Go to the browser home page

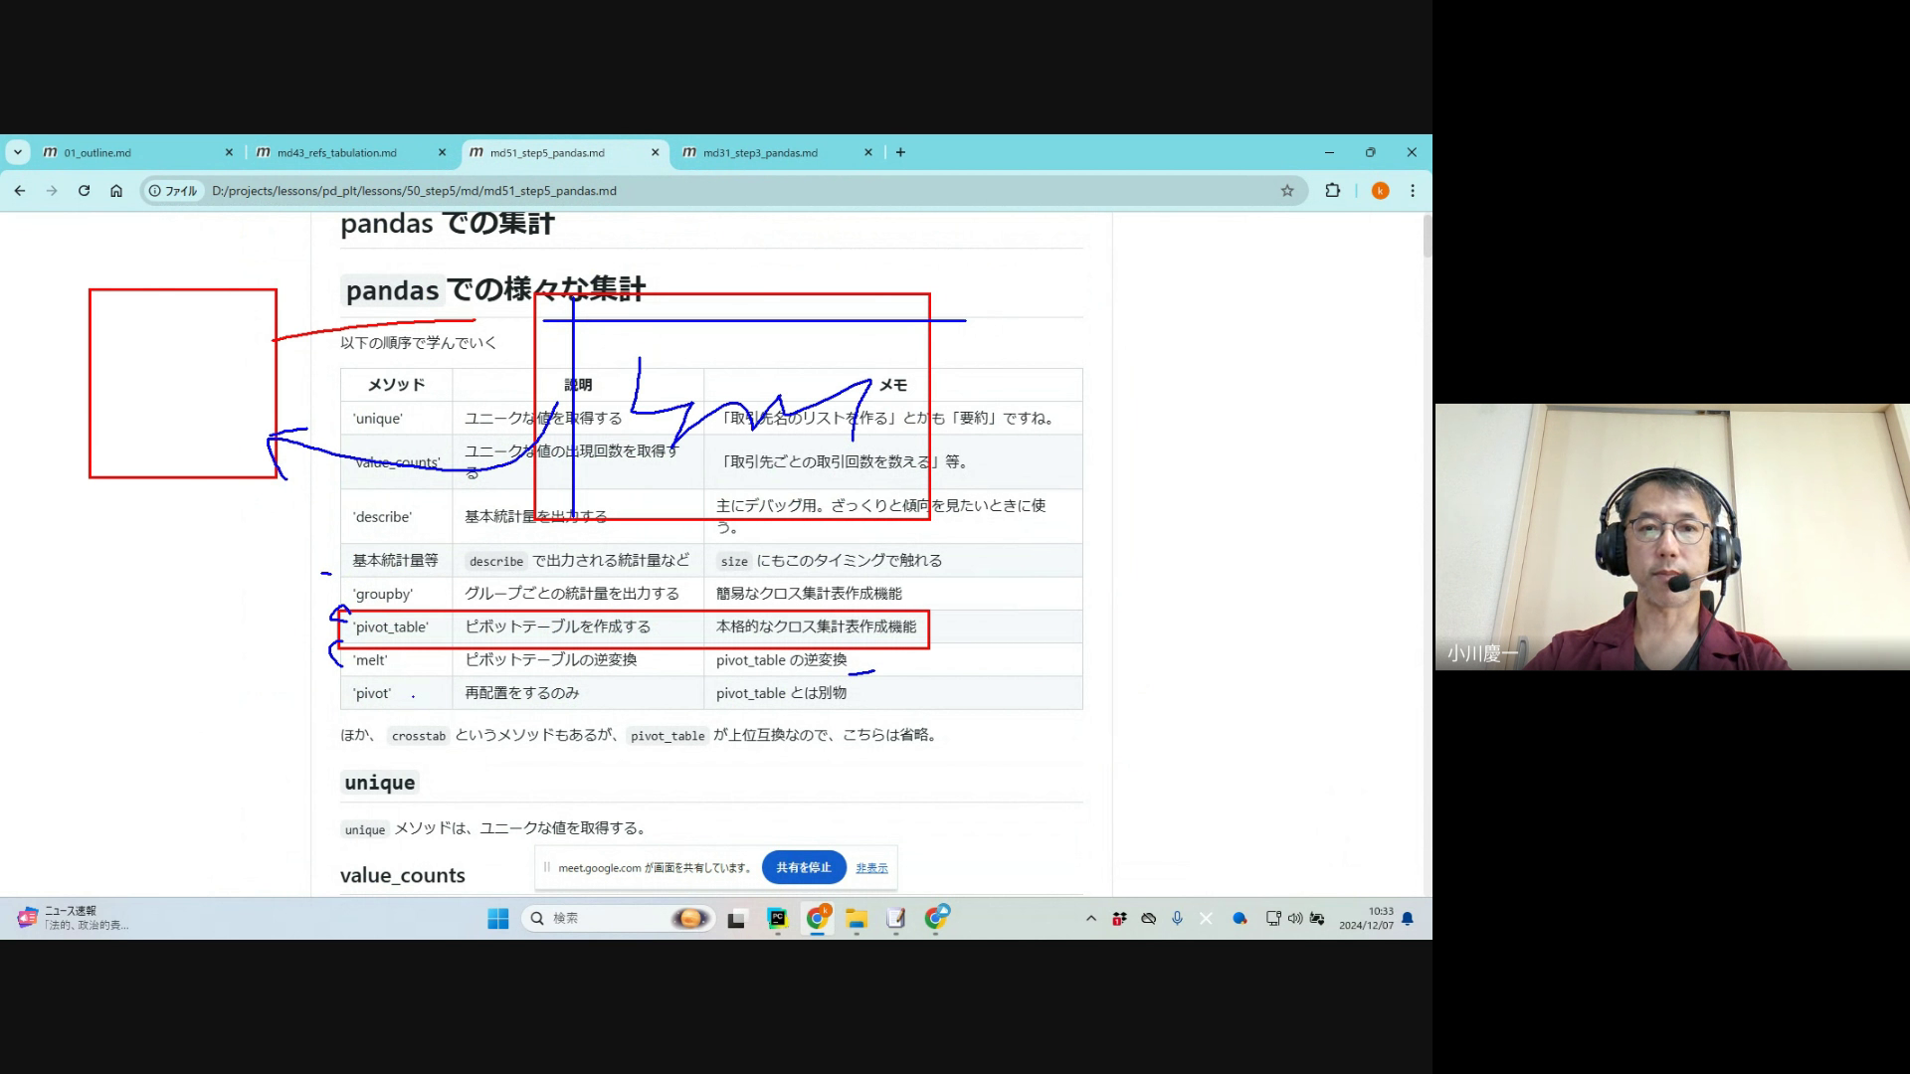[x=116, y=191]
